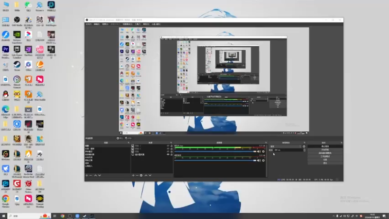Click the OBS icon in the Windows taskbar
The height and width of the screenshot is (219, 389).
click(70, 216)
